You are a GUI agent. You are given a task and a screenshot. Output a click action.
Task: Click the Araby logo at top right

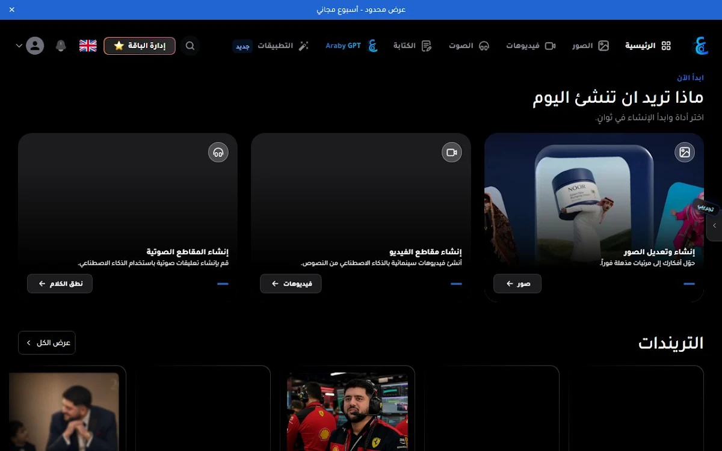click(x=701, y=46)
